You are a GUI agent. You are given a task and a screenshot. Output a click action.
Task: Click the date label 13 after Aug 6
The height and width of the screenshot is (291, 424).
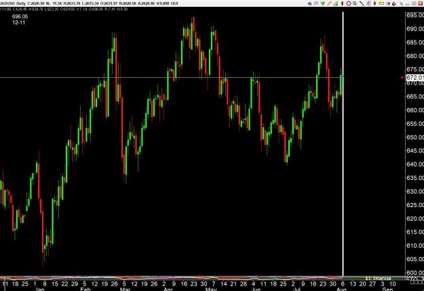353,284
